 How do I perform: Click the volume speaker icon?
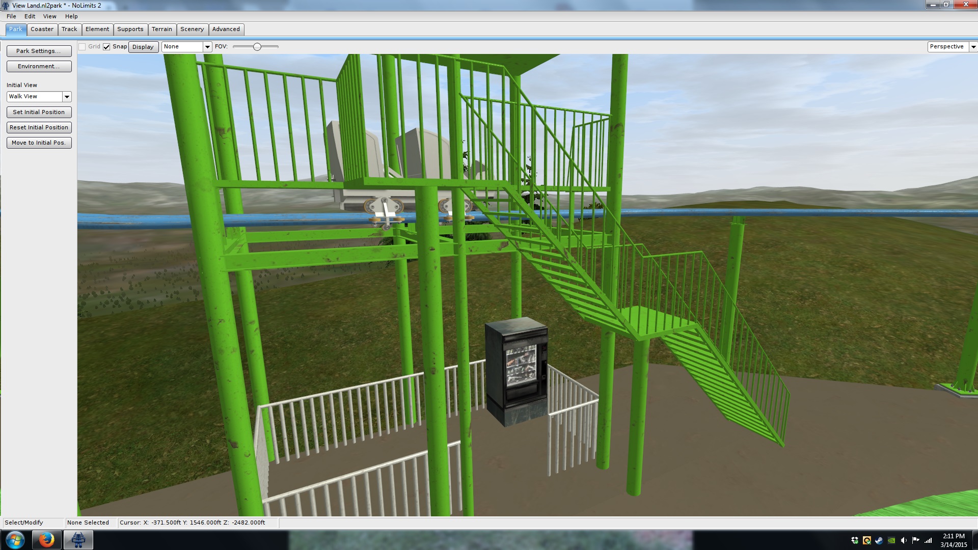[x=904, y=540]
